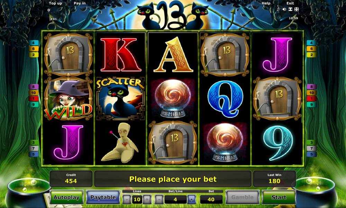Click the Scatter black cat symbol
This screenshot has width=346, height=208.
tap(120, 98)
